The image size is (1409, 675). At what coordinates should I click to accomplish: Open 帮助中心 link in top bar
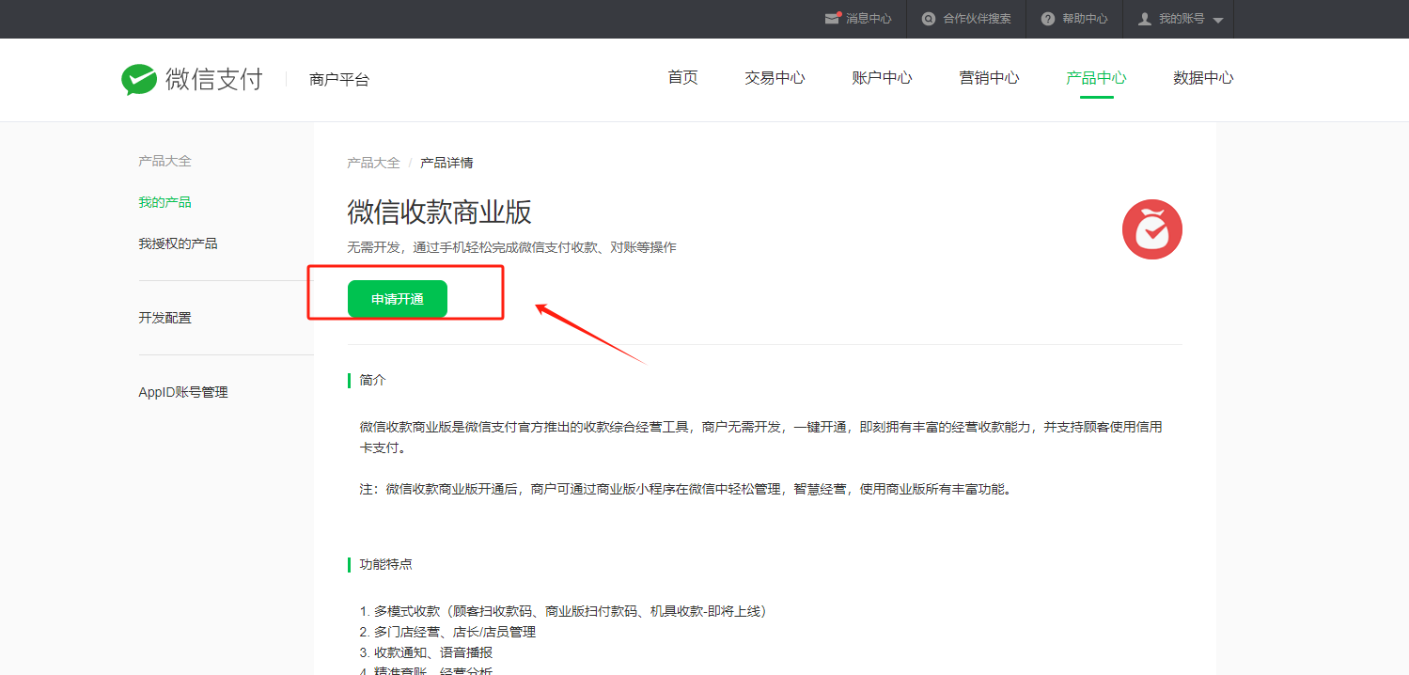1085,19
